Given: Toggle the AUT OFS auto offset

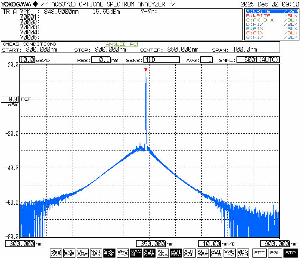Looking at the screenshot, I should (149, 253).
